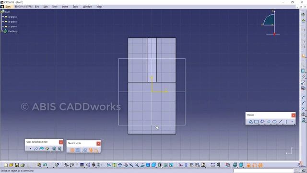Enable Curve filter in User Selection Filter
307x173 pixels.
(x=36, y=148)
